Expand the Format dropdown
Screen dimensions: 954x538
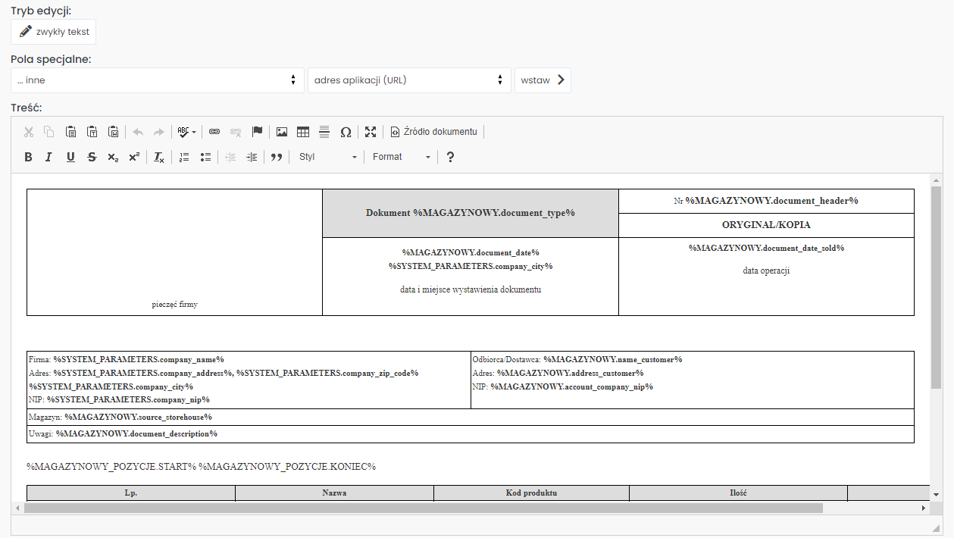coord(401,157)
